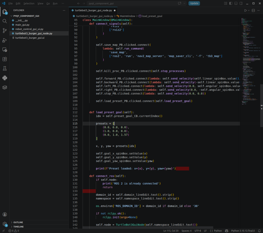Open the Source Control view
The height and width of the screenshot is (233, 263).
click(5, 31)
